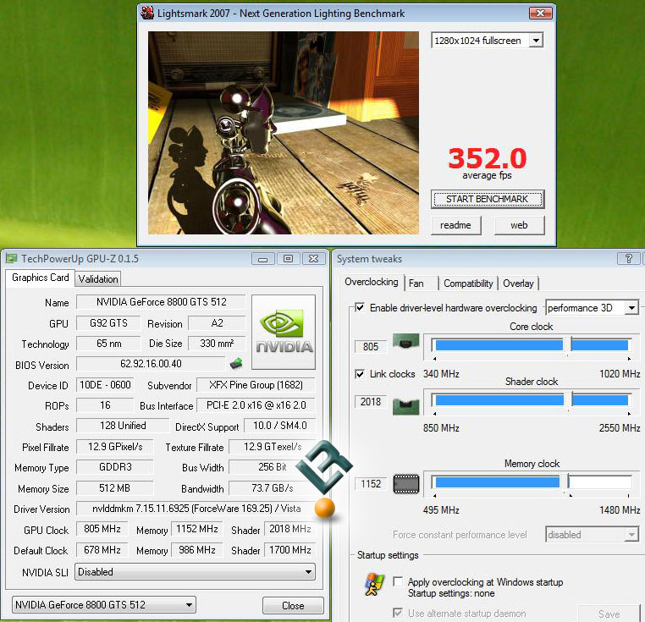645x622 pixels.
Task: Switch to the Graphics Card tab
Action: coord(41,278)
